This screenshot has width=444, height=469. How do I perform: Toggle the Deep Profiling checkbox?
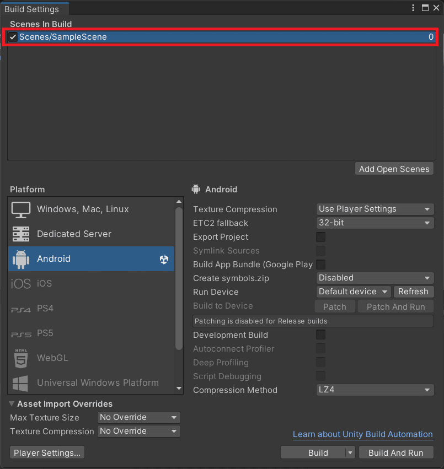coord(320,362)
